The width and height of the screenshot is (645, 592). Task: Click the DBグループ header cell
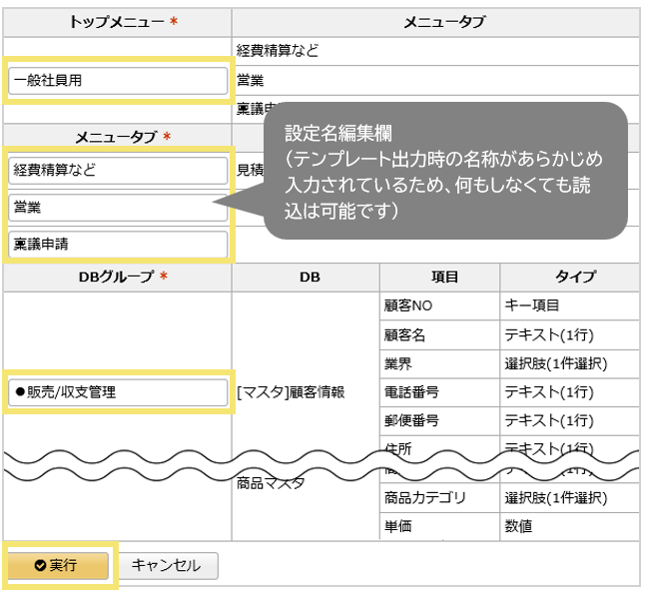point(118,277)
